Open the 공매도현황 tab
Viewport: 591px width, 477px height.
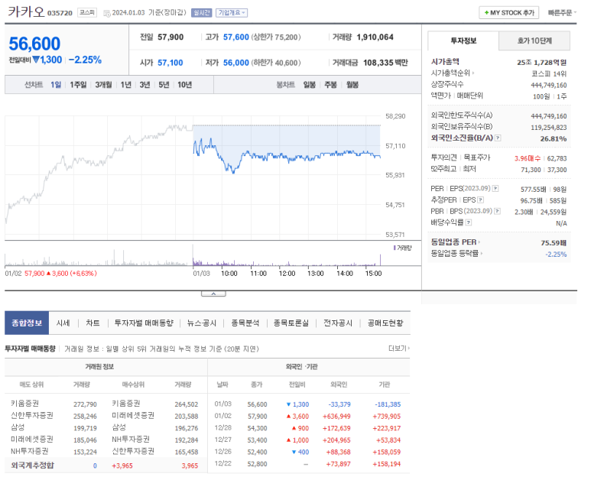click(385, 323)
